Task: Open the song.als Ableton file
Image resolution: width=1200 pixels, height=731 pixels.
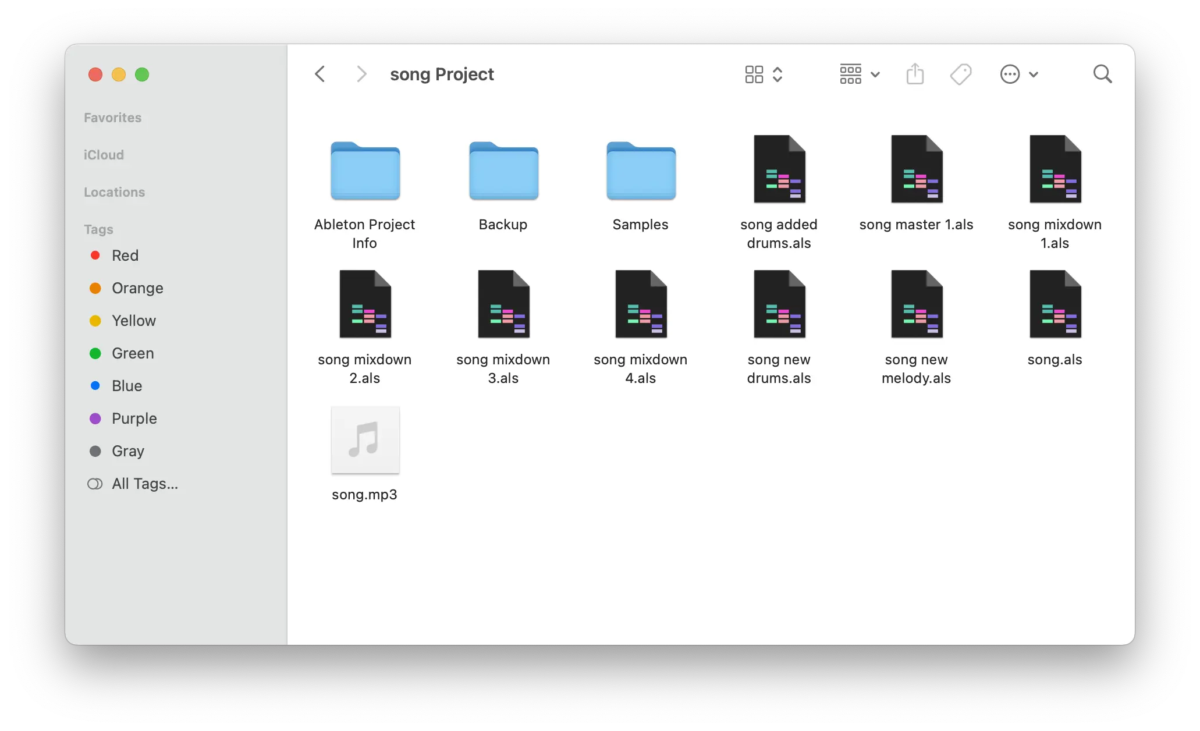Action: 1054,304
